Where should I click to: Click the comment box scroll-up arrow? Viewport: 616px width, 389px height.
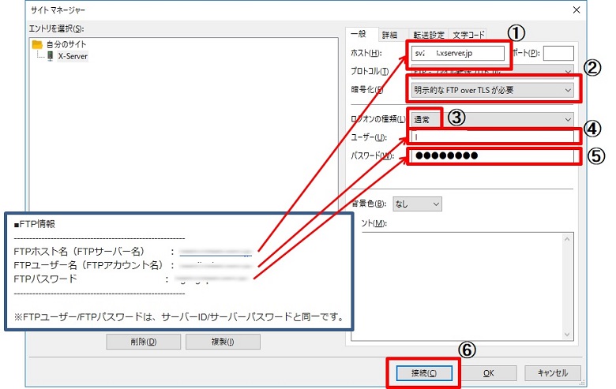567,239
